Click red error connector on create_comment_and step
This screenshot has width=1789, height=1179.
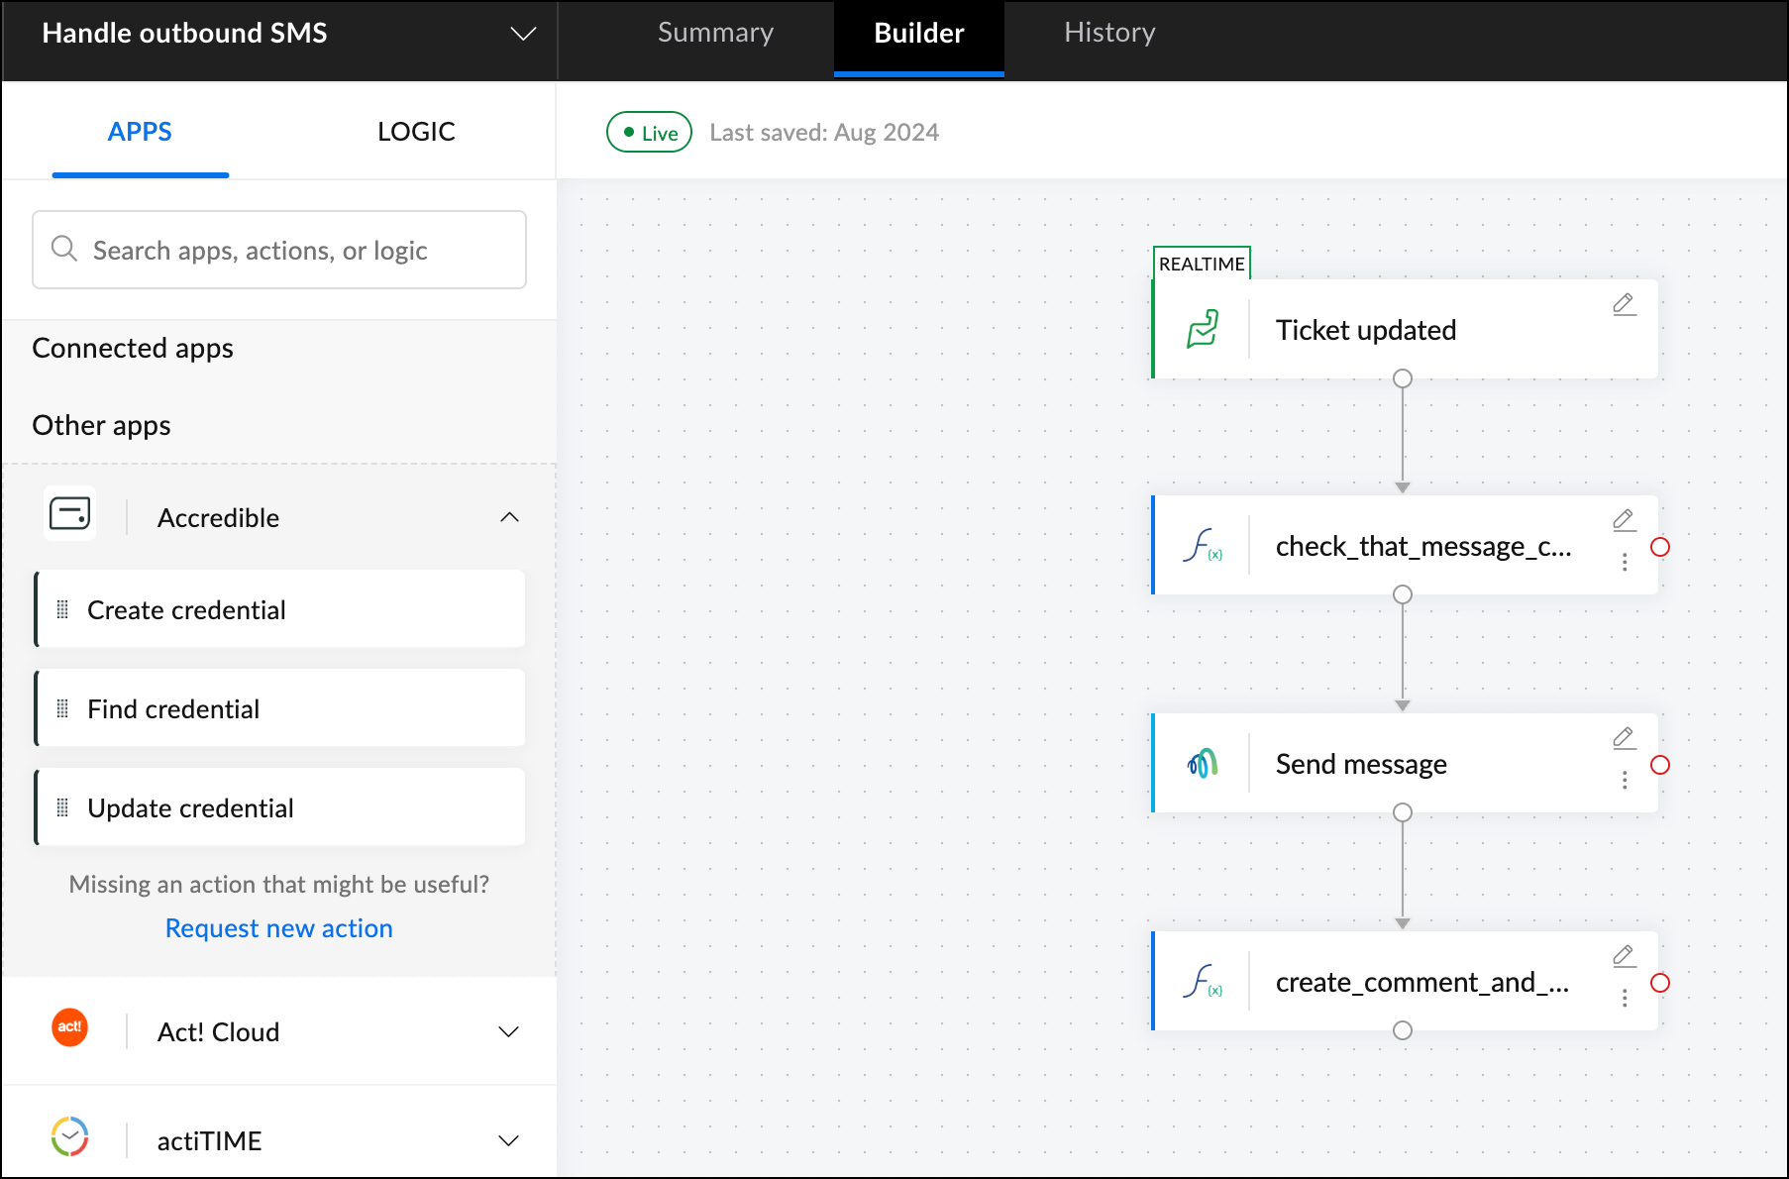tap(1660, 983)
